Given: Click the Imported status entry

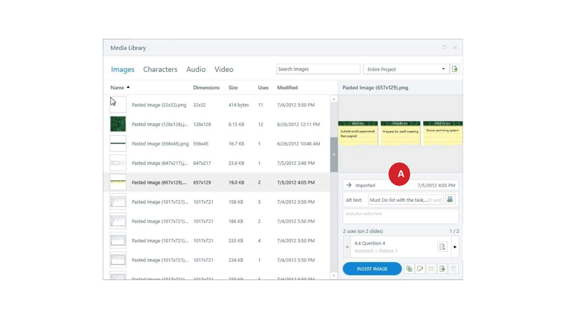Looking at the screenshot, I should (401, 185).
